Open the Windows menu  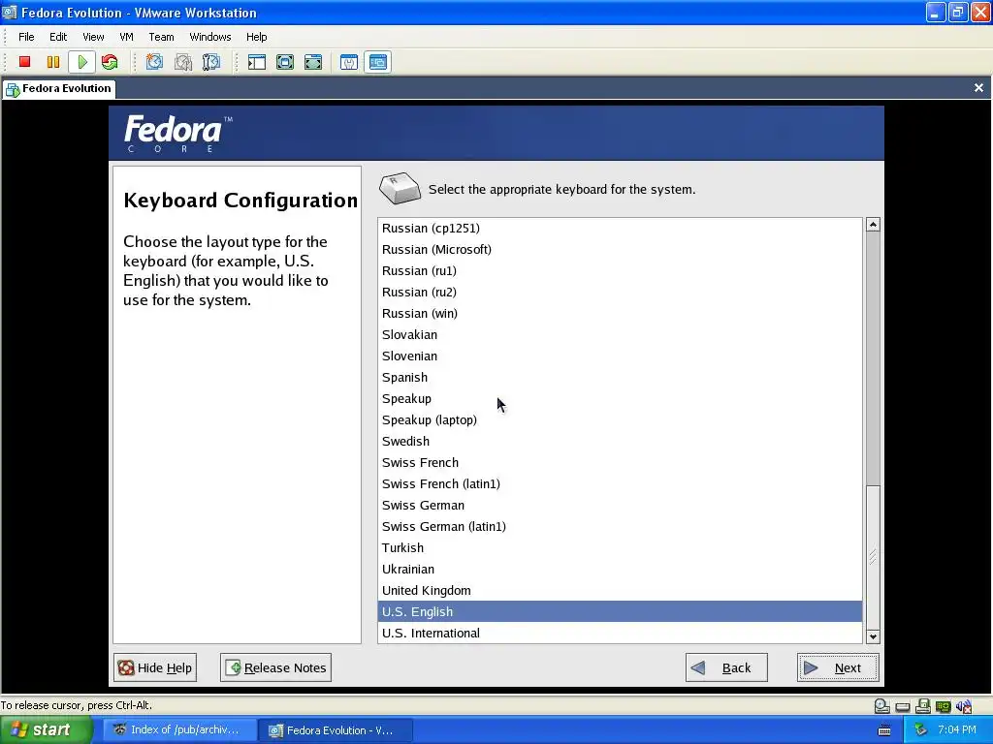[210, 37]
